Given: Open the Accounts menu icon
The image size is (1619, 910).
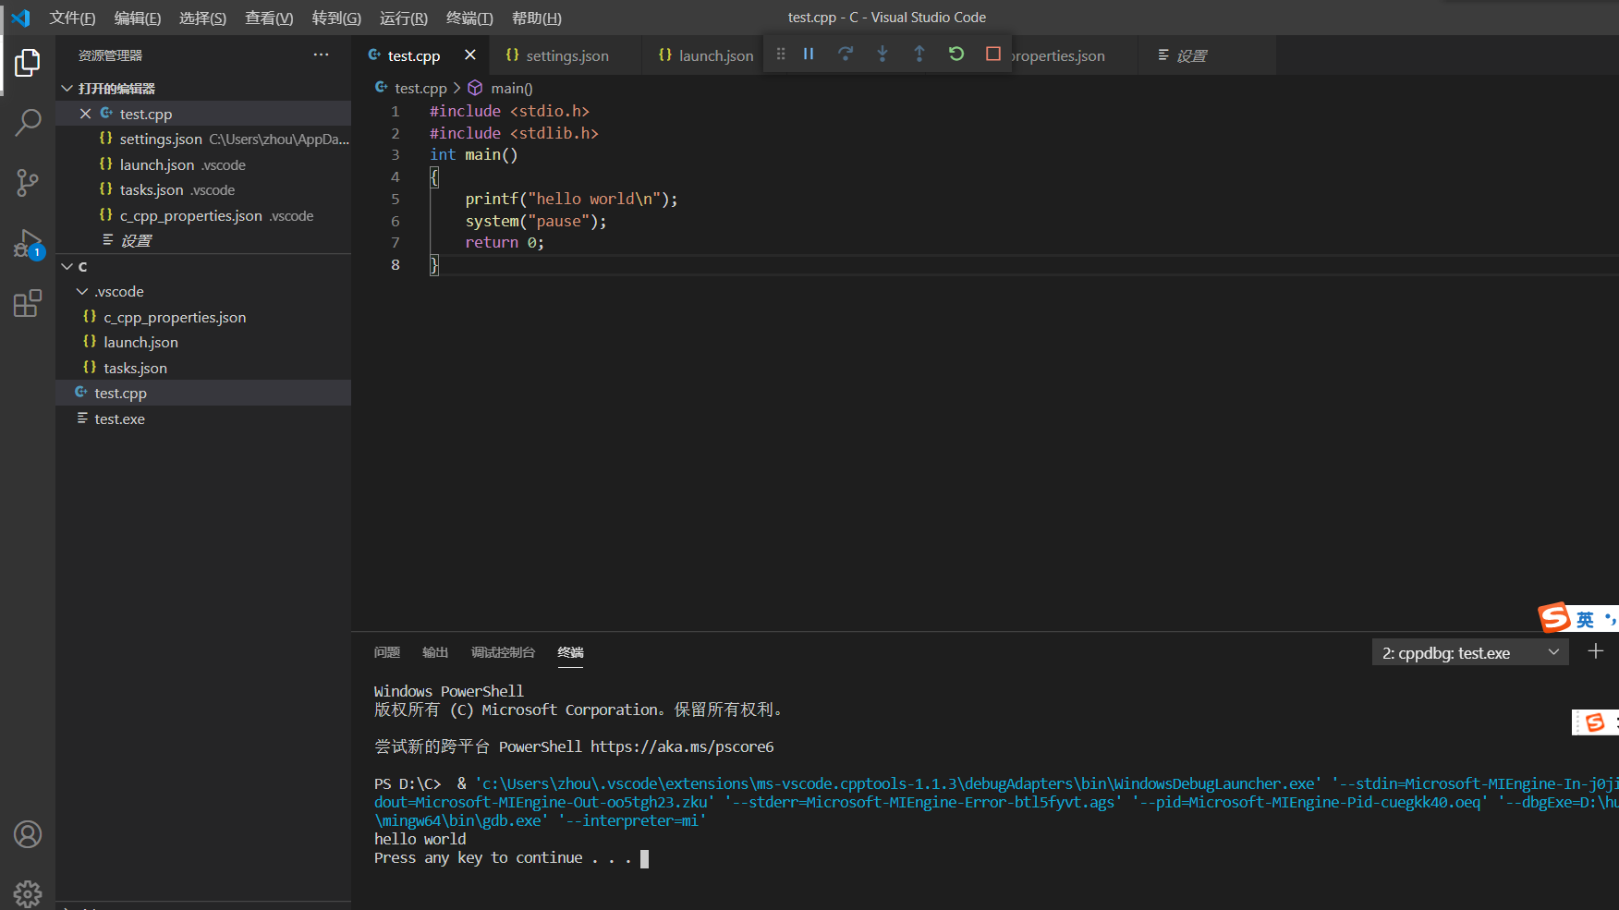Looking at the screenshot, I should (x=28, y=835).
